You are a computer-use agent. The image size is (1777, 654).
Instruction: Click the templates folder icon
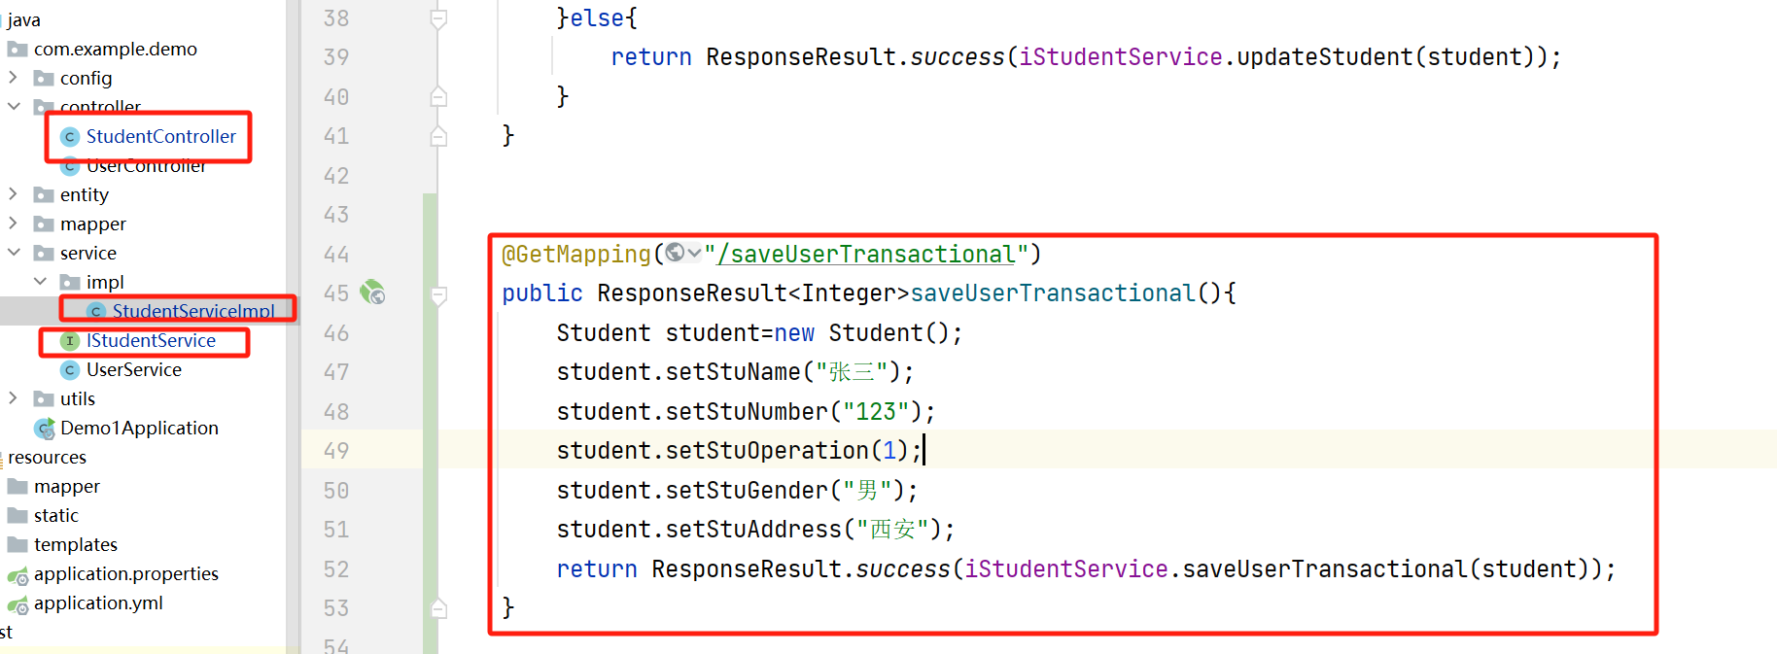[x=17, y=544]
